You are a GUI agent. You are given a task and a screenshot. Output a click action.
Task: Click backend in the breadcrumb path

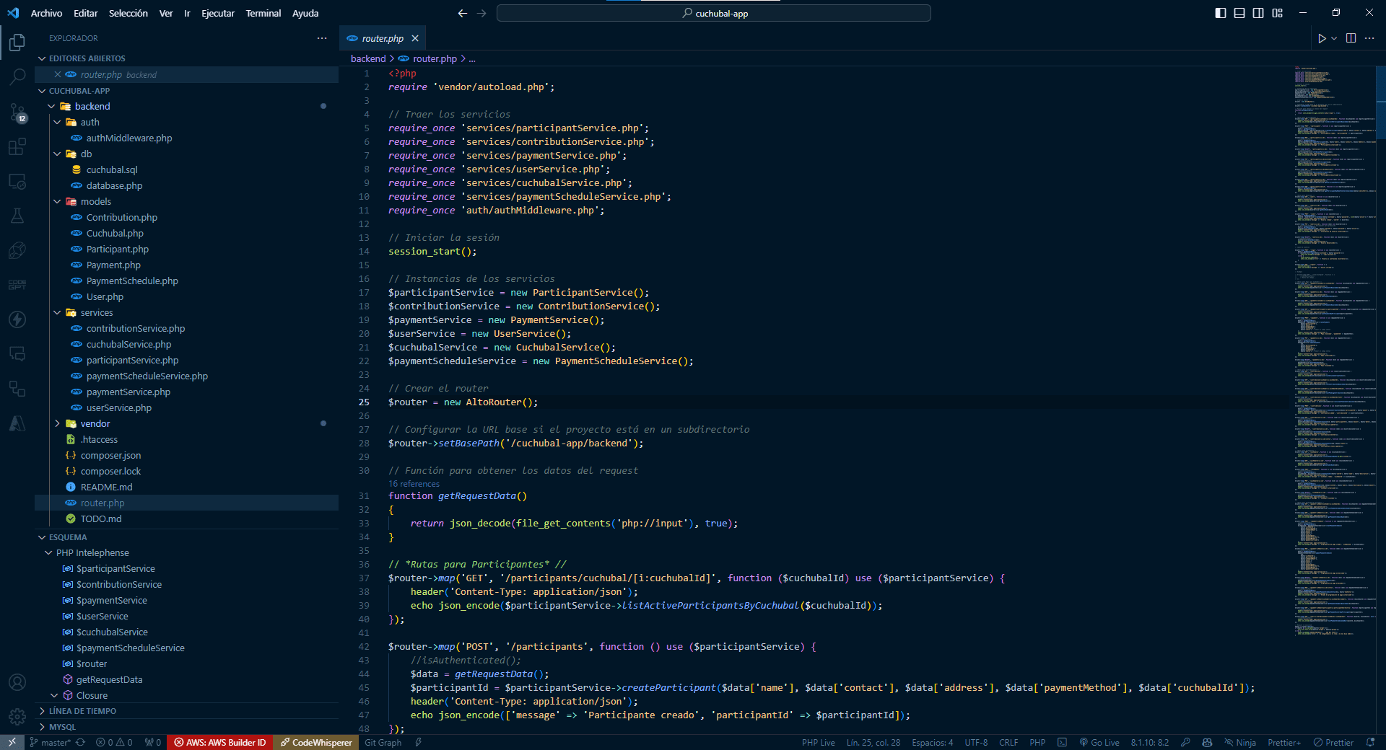click(x=368, y=58)
